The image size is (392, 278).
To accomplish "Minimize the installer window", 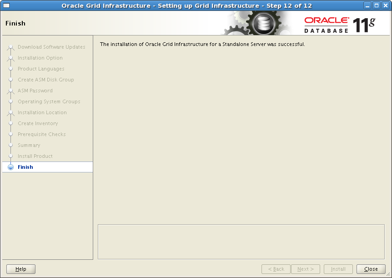I will coord(367,5).
